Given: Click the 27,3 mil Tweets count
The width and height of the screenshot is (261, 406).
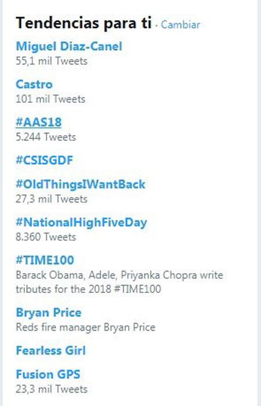Looking at the screenshot, I should (52, 199).
